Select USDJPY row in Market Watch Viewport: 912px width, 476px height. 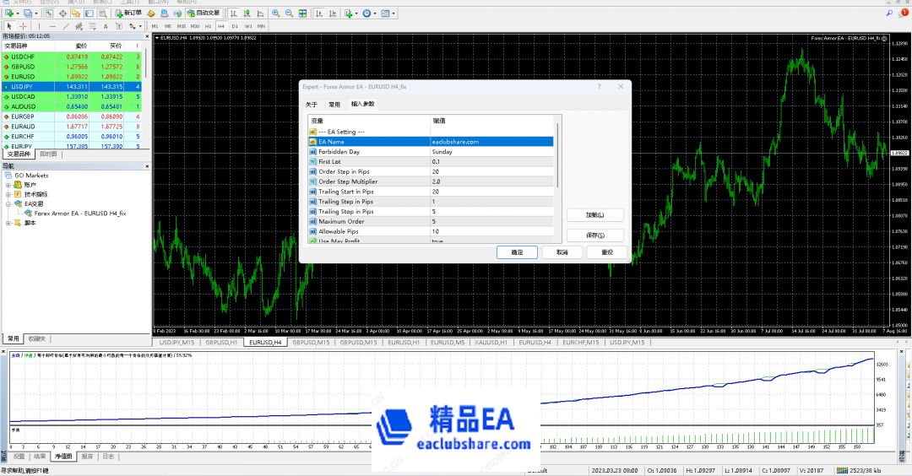click(x=71, y=87)
